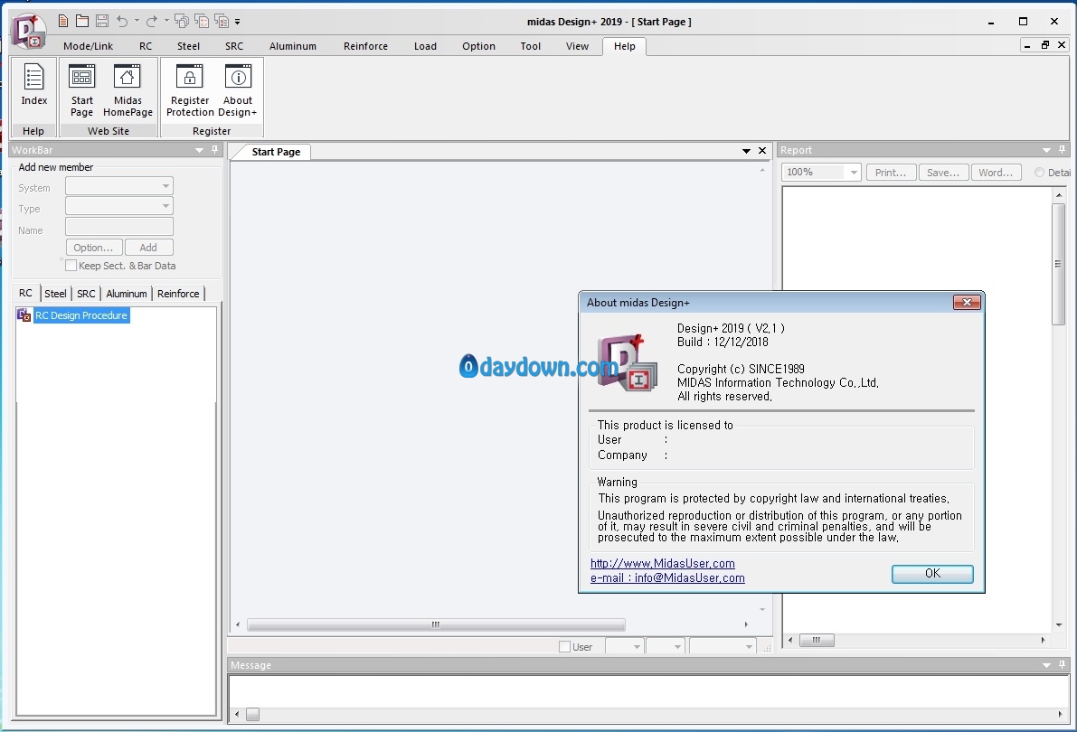Click the Report horizontal scrollbar thumb
Viewport: 1077px width, 732px height.
pyautogui.click(x=817, y=640)
